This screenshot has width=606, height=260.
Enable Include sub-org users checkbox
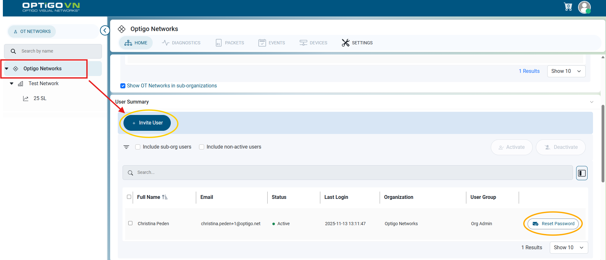point(138,147)
